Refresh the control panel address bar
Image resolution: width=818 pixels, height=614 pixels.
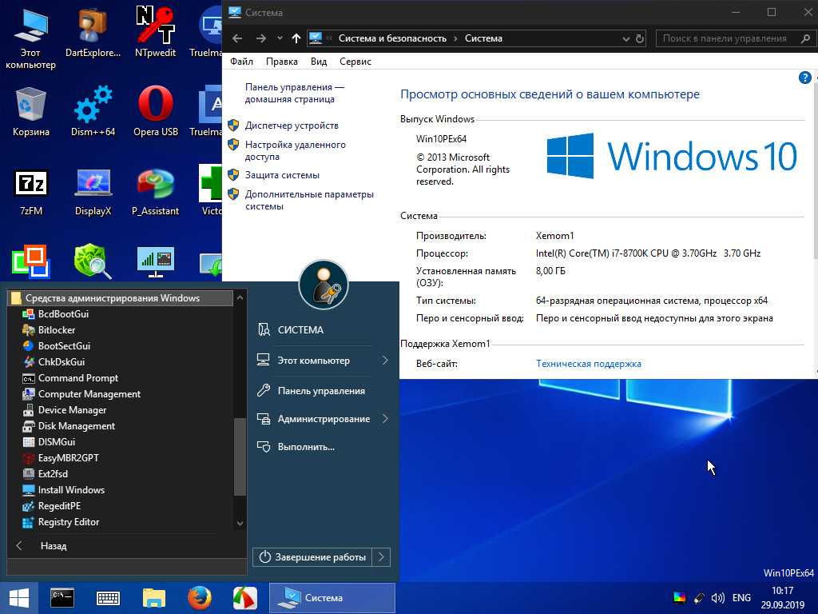640,38
